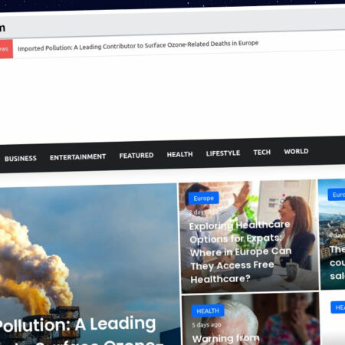The width and height of the screenshot is (345, 345).
Task: Open the Business menu item
Action: 21,159
